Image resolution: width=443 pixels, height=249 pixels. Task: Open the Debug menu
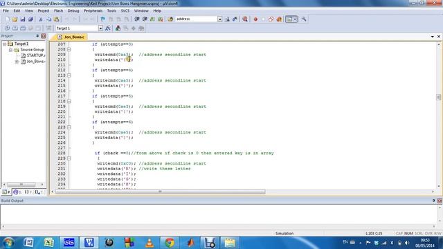pos(73,11)
